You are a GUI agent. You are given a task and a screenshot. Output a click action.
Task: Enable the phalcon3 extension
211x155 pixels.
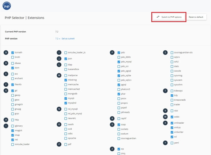coord(119,90)
